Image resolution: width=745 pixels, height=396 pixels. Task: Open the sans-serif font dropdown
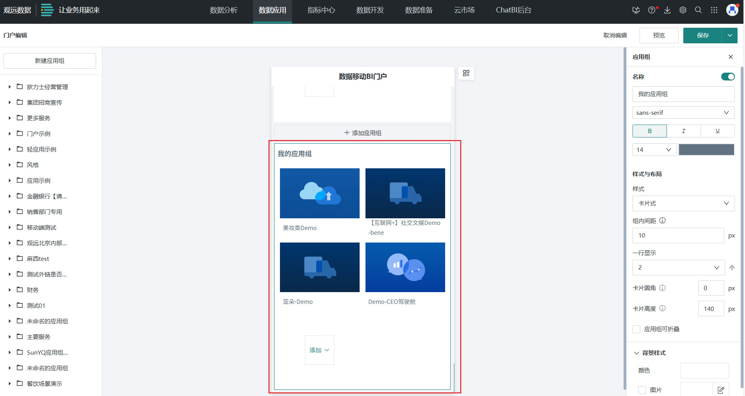click(x=683, y=112)
